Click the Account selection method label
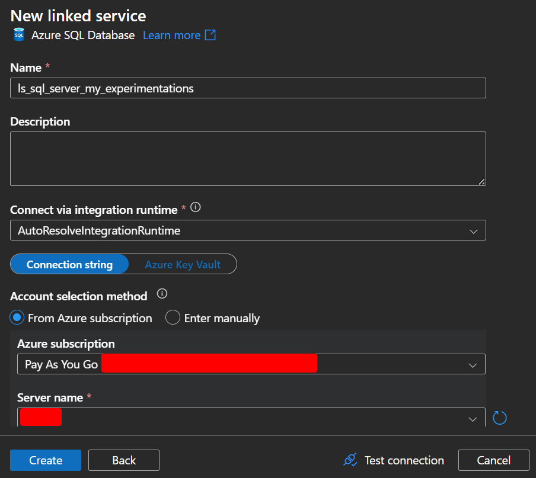The width and height of the screenshot is (536, 478). [79, 296]
